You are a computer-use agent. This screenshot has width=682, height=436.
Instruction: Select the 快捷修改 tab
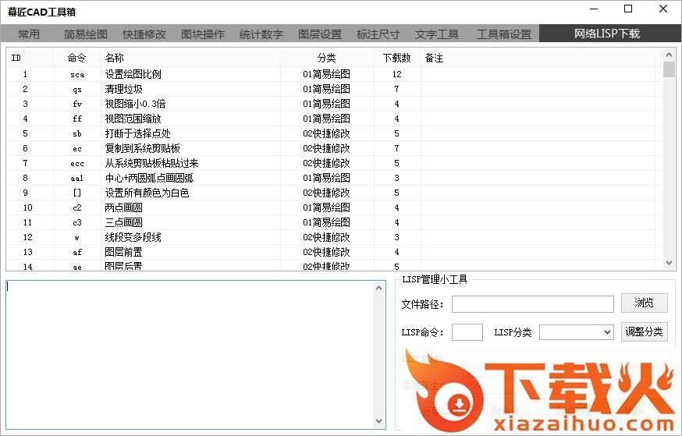tap(144, 34)
